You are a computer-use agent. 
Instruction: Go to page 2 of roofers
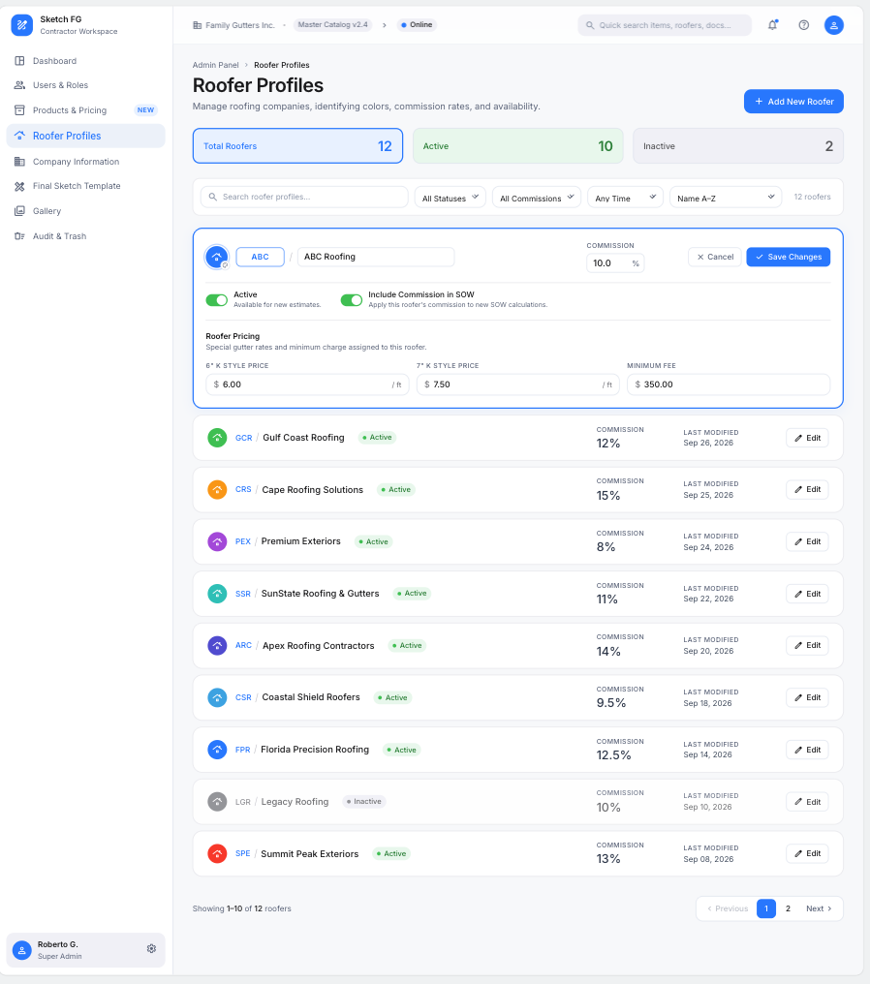pyautogui.click(x=788, y=908)
